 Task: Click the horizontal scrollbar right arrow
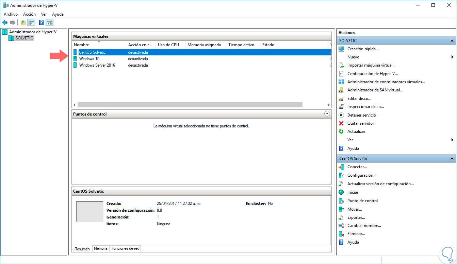(x=329, y=105)
